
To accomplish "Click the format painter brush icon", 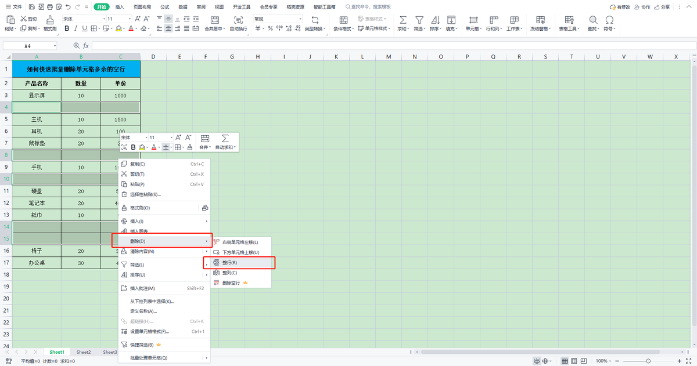I will [x=50, y=20].
